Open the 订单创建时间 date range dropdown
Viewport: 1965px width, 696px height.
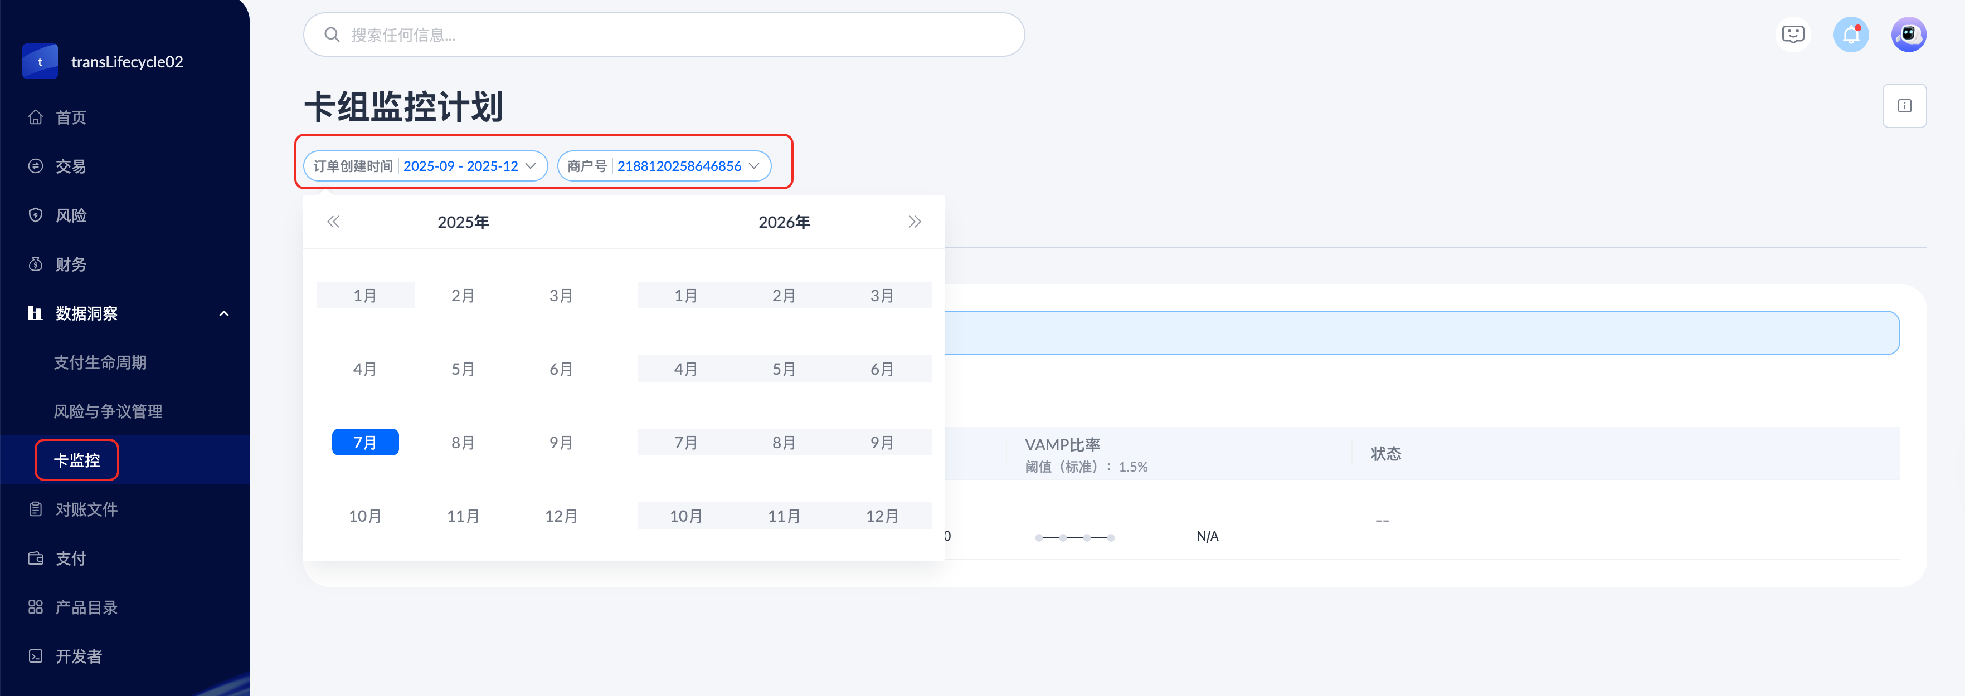[426, 166]
